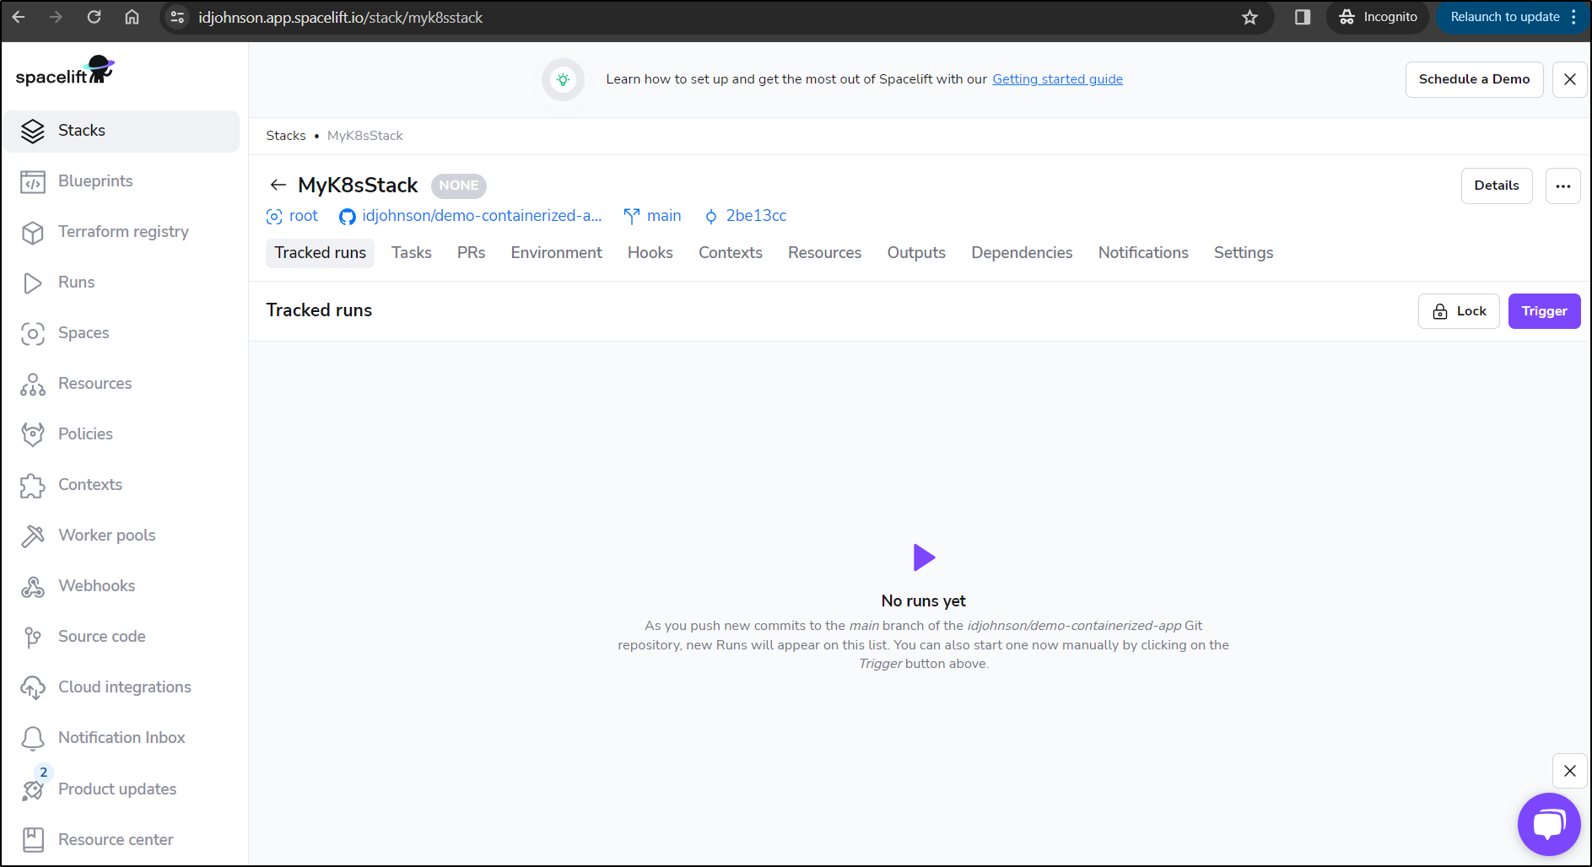
Task: Click the purple Trigger button
Action: (x=1544, y=311)
